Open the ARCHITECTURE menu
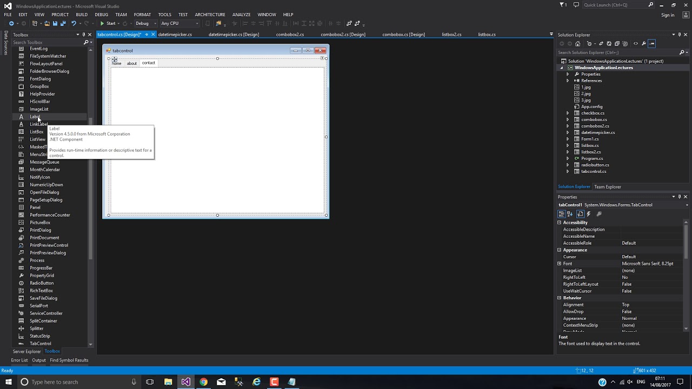 (210, 15)
